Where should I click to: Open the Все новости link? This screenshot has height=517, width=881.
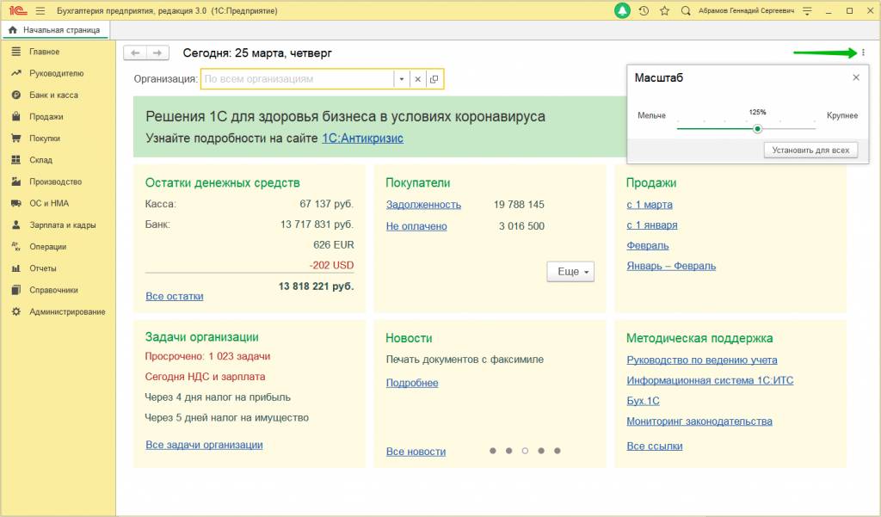coord(416,452)
